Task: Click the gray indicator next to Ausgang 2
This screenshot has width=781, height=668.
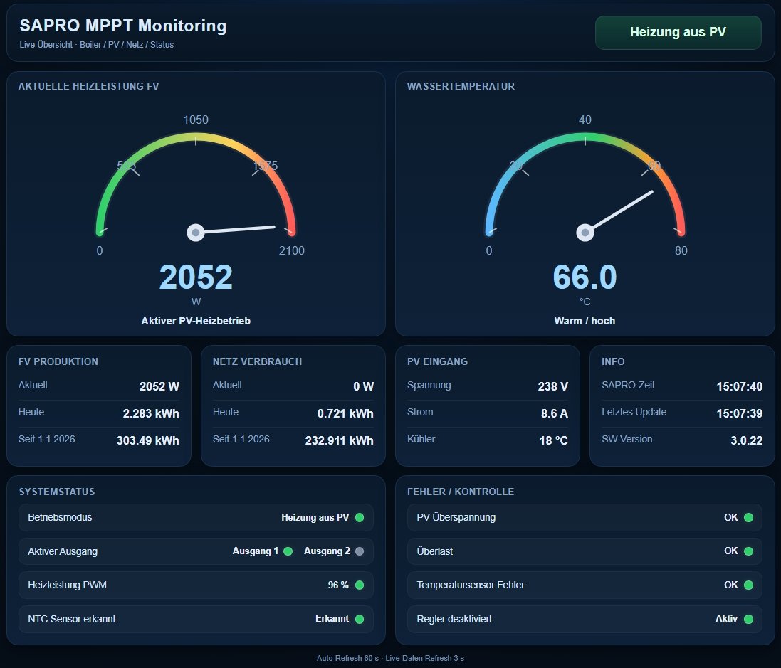Action: [360, 551]
